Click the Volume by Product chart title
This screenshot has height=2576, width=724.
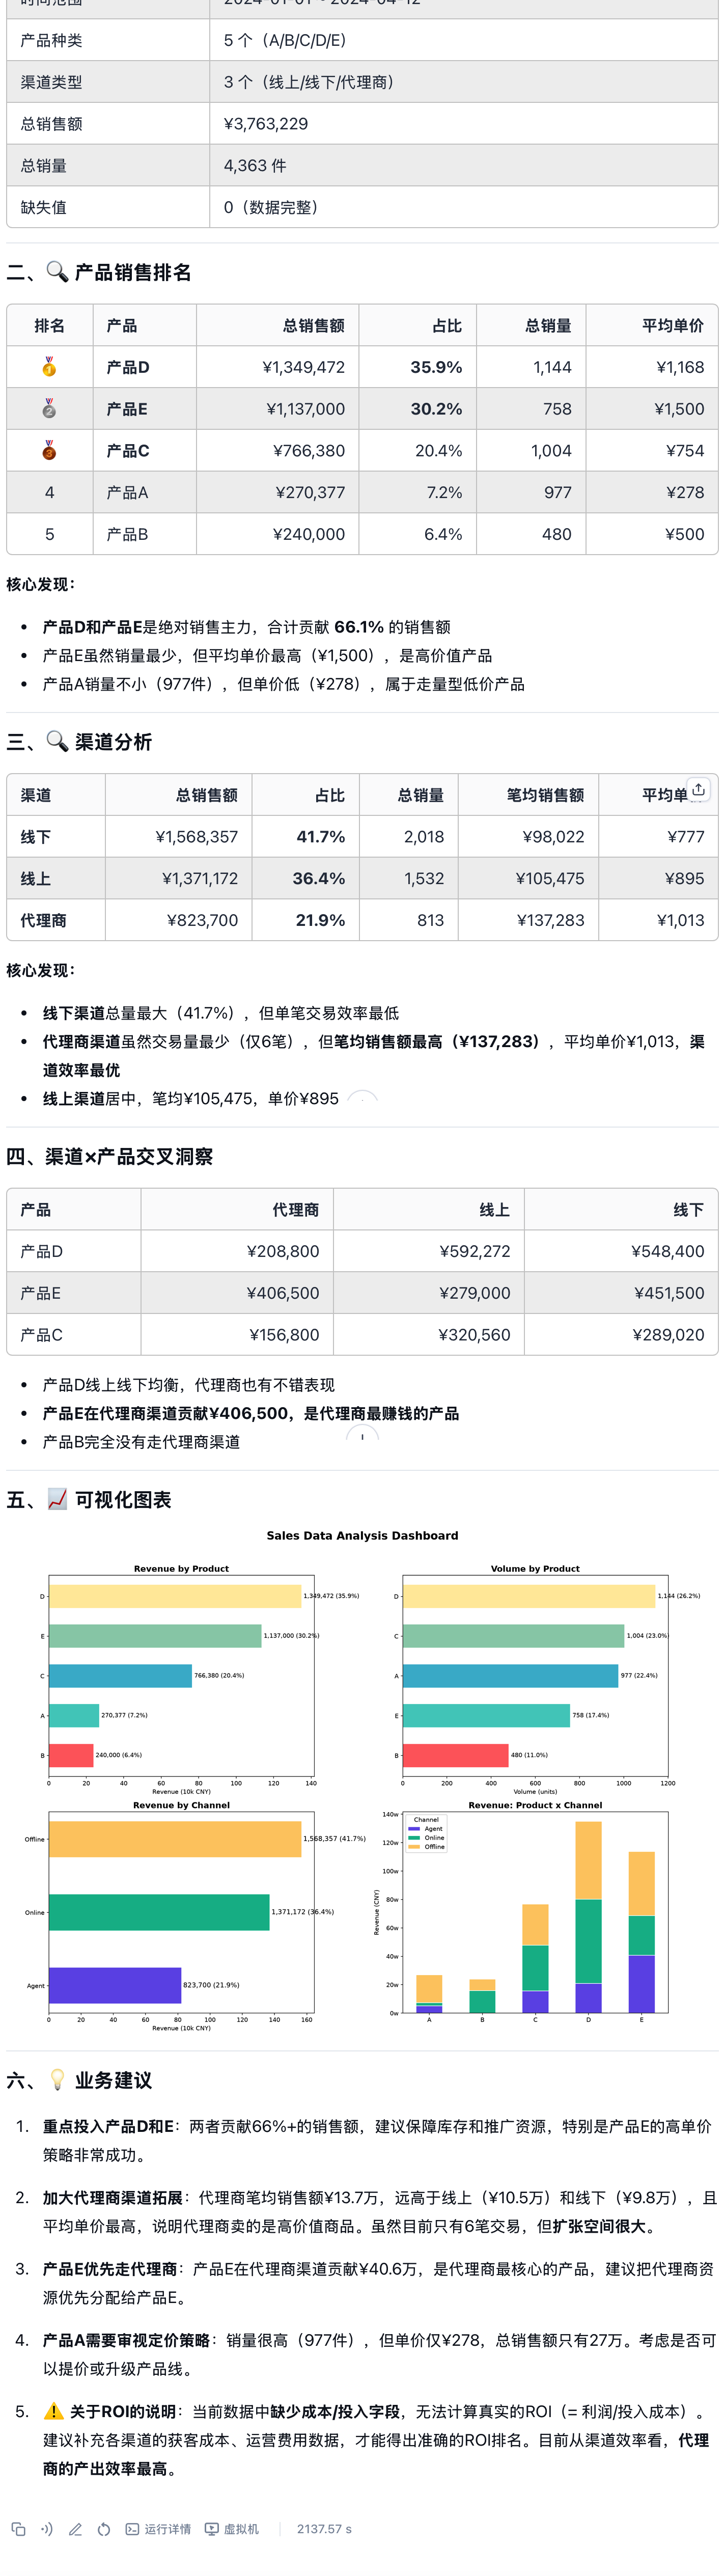click(535, 1568)
